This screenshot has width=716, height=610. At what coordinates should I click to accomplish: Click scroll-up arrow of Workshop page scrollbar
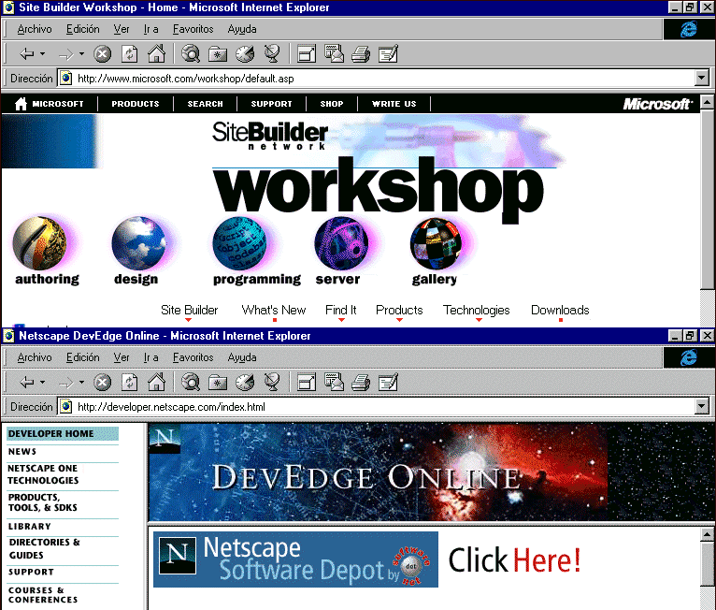[707, 101]
